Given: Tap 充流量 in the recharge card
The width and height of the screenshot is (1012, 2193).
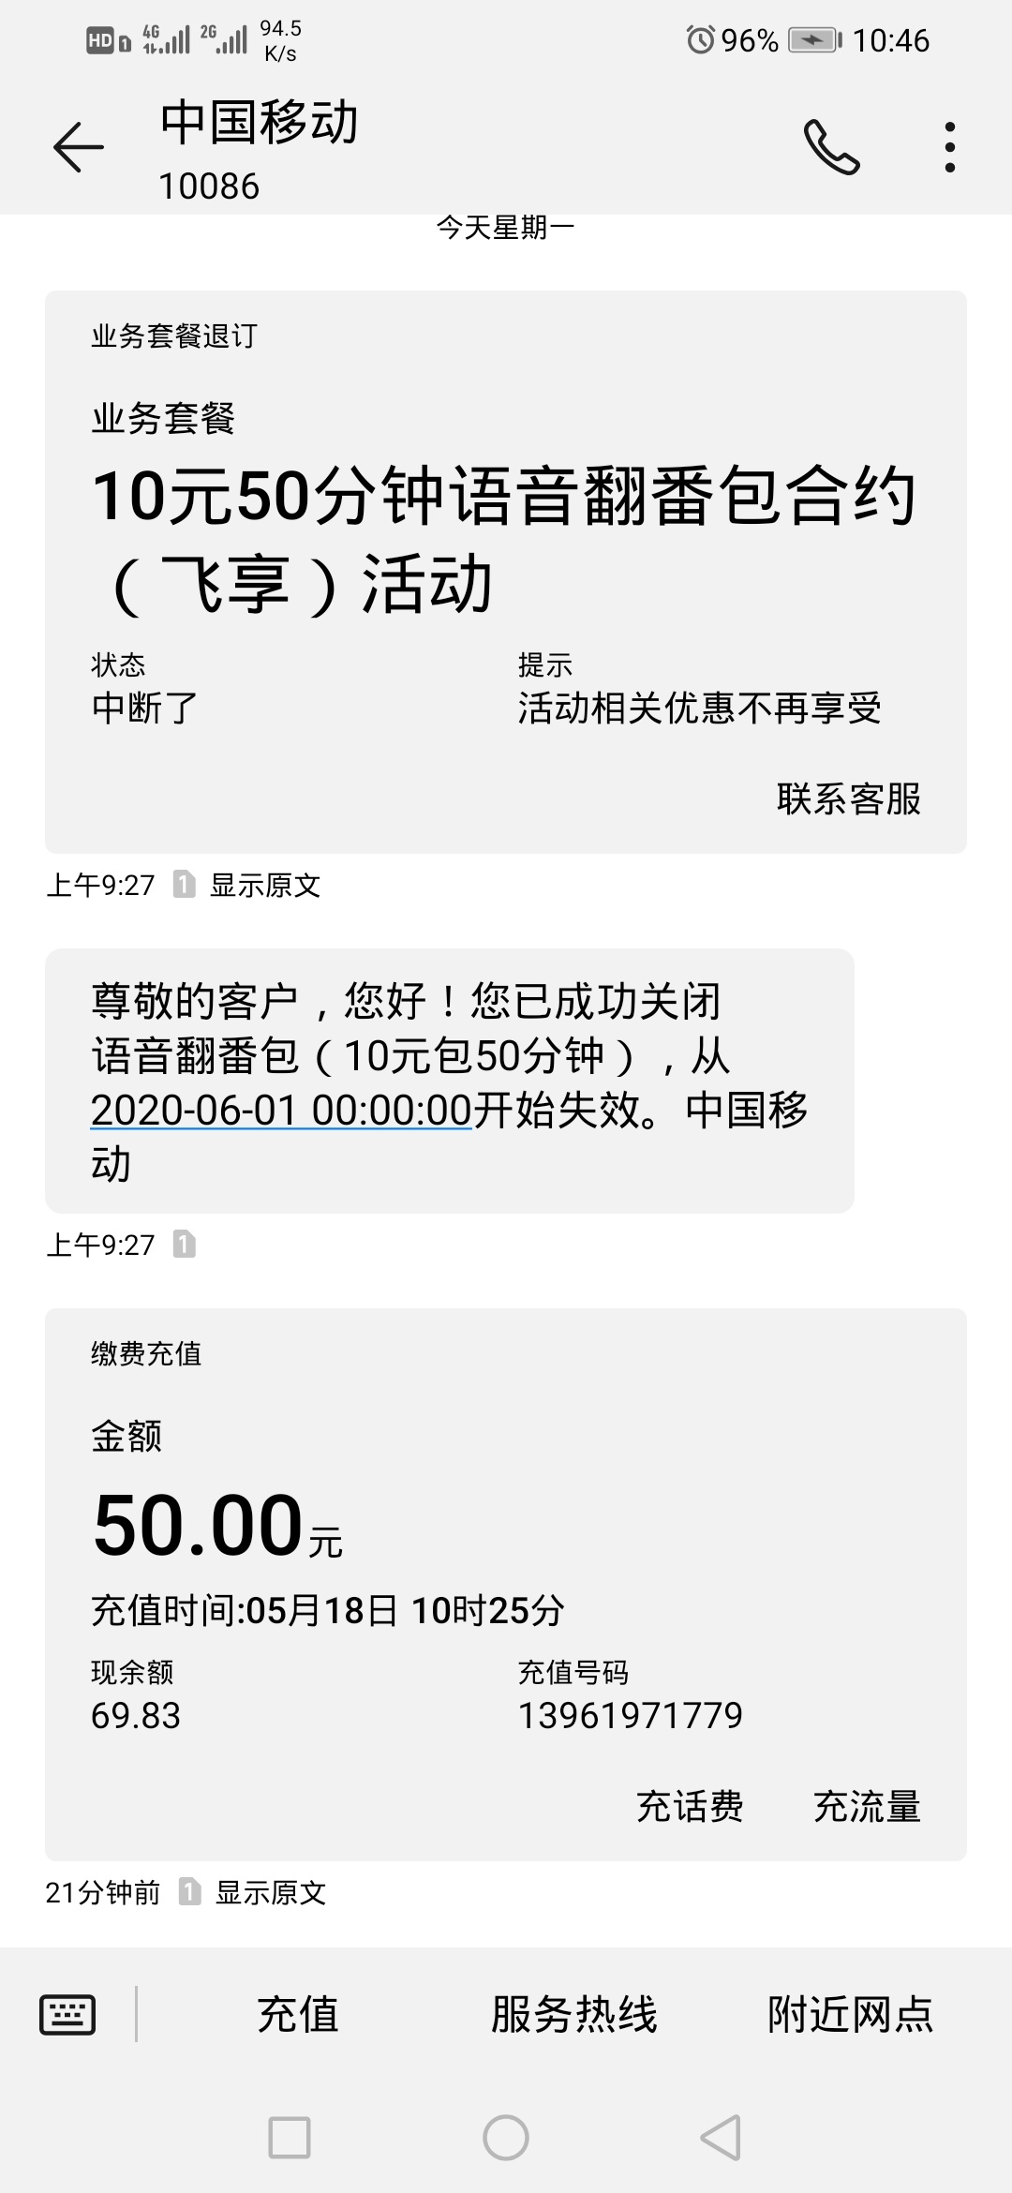Looking at the screenshot, I should [868, 1806].
